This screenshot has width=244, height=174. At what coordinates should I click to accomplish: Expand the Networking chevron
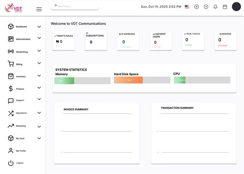[39, 51]
